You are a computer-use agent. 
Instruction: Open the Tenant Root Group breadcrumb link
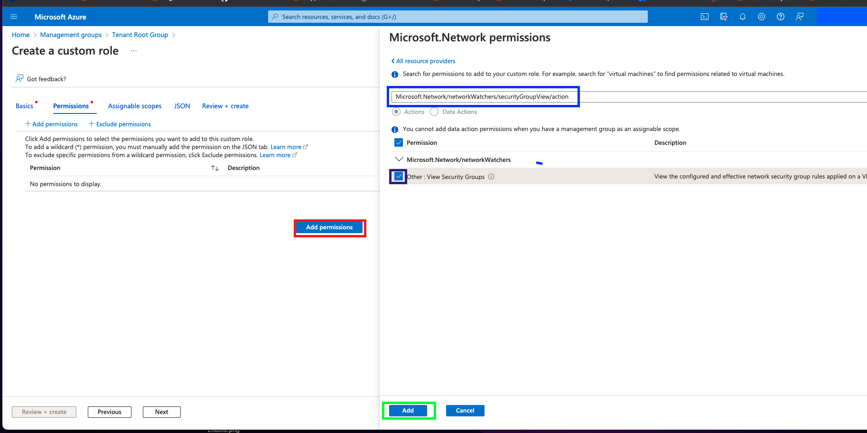140,35
